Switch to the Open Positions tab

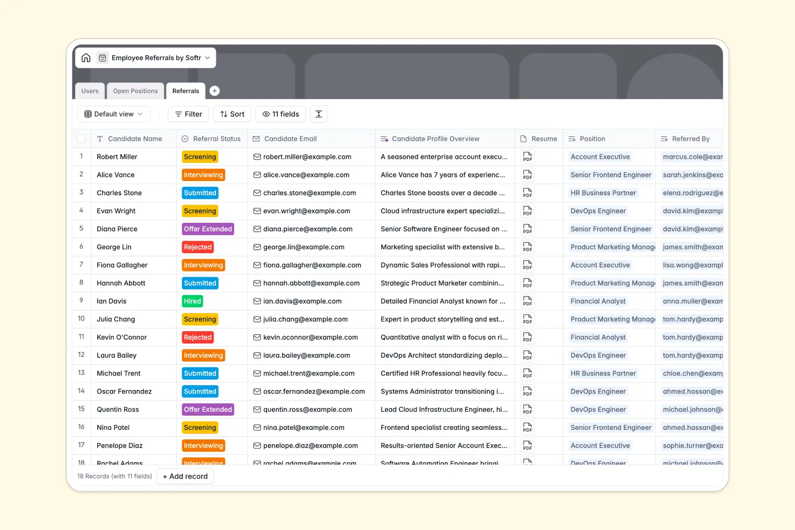coord(135,91)
